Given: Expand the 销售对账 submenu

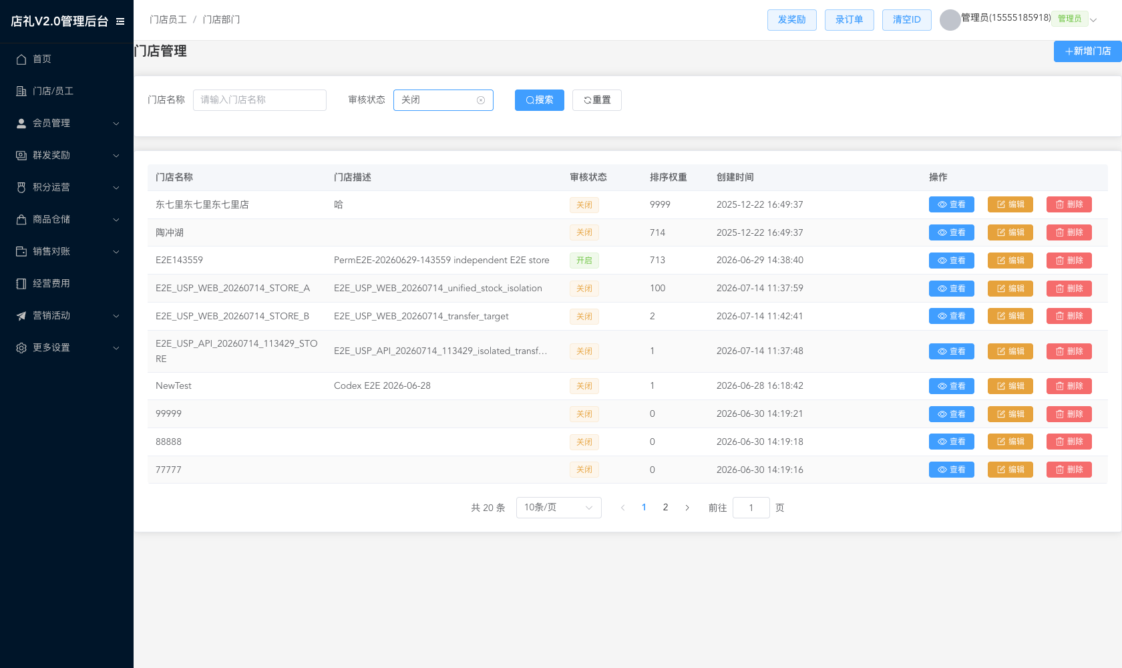Looking at the screenshot, I should click(67, 251).
